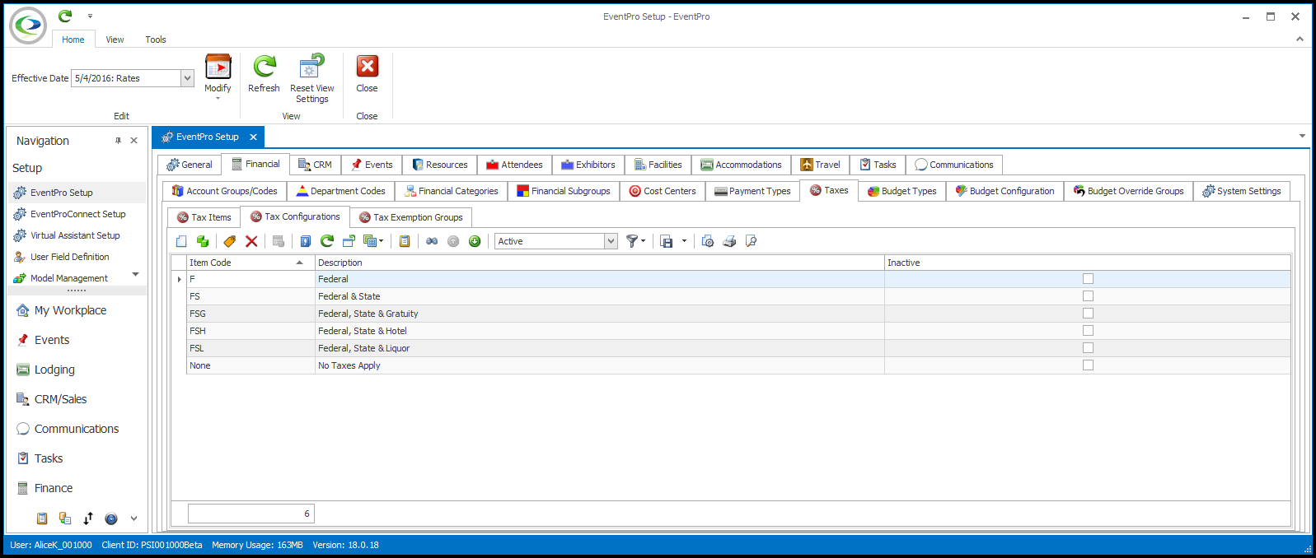Open Virtual Assistant Setup in Navigation
The height and width of the screenshot is (558, 1316).
pos(75,235)
